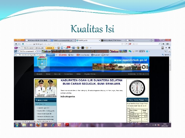Click the Yahoo logo on the Yahoo toolbar
Screen dimensions: 185x138
(x=16, y=48)
